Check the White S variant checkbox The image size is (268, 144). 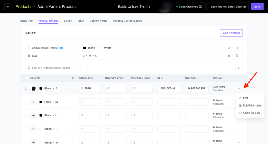pyautogui.click(x=26, y=129)
